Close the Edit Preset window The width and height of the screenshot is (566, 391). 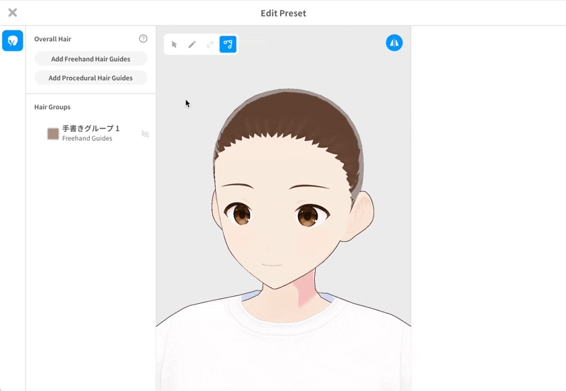(x=13, y=13)
